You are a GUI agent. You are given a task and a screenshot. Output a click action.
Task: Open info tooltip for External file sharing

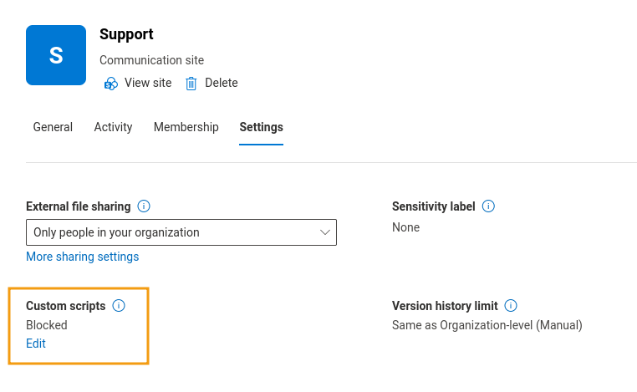tap(144, 206)
